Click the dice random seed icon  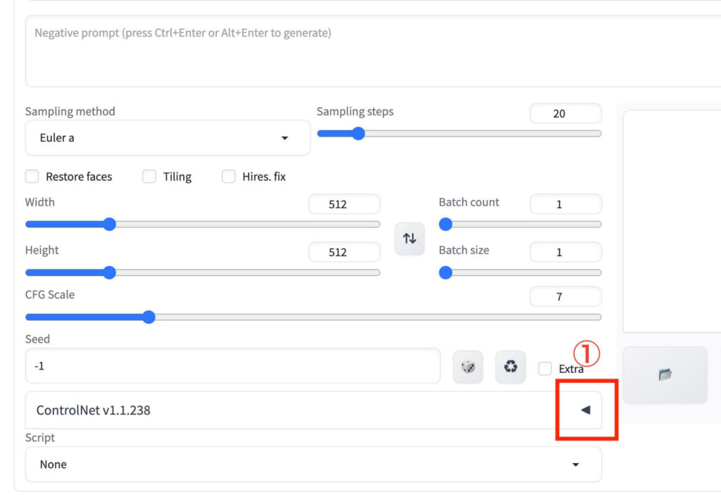[x=468, y=367]
